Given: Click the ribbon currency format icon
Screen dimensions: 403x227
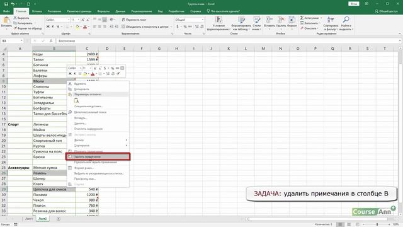Looking at the screenshot, I should [178, 26].
